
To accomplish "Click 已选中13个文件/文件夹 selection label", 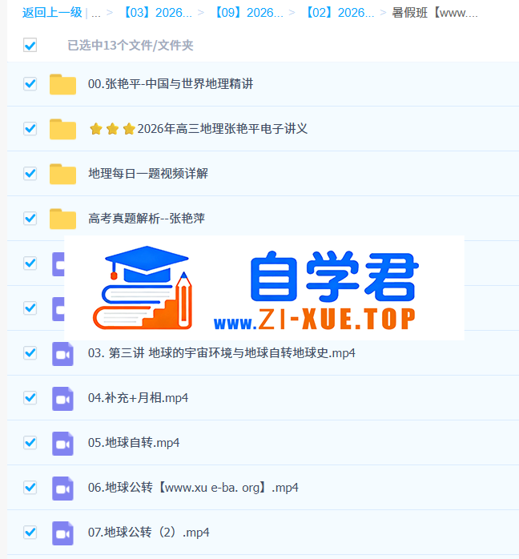I will [131, 46].
